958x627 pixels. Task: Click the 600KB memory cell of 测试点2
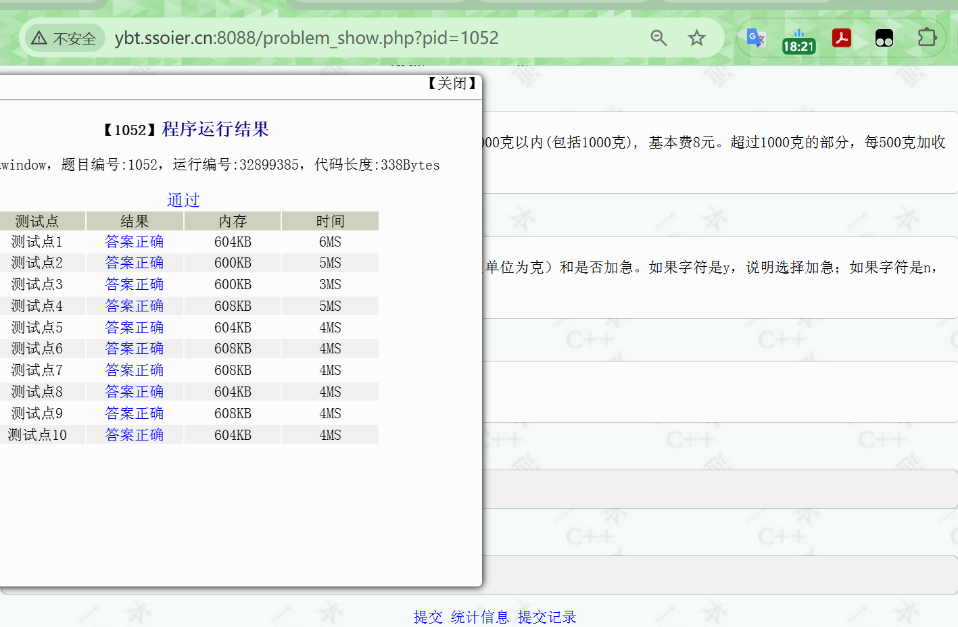pyautogui.click(x=233, y=263)
